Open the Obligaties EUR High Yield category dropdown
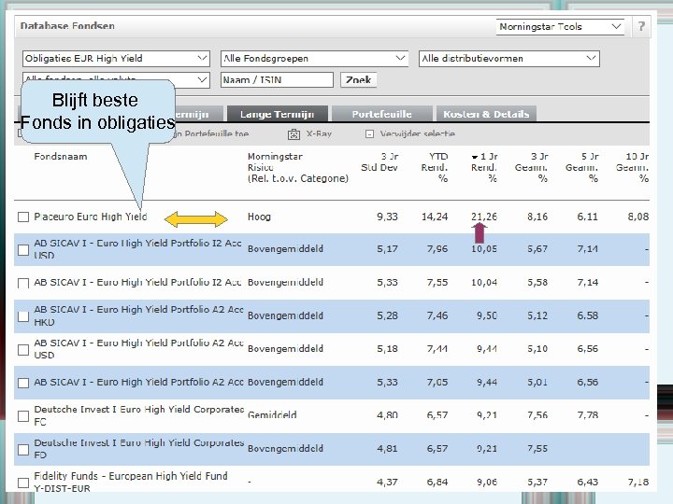This screenshot has width=673, height=504. point(116,59)
